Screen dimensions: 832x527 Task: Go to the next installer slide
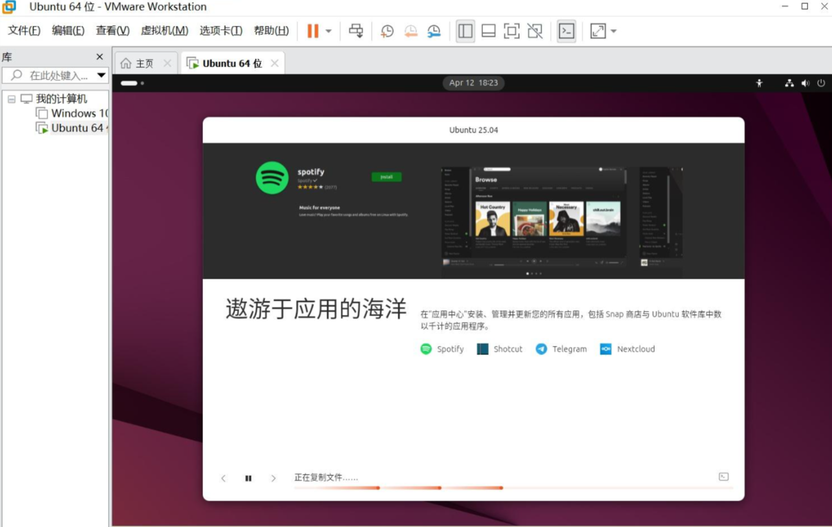pyautogui.click(x=273, y=479)
